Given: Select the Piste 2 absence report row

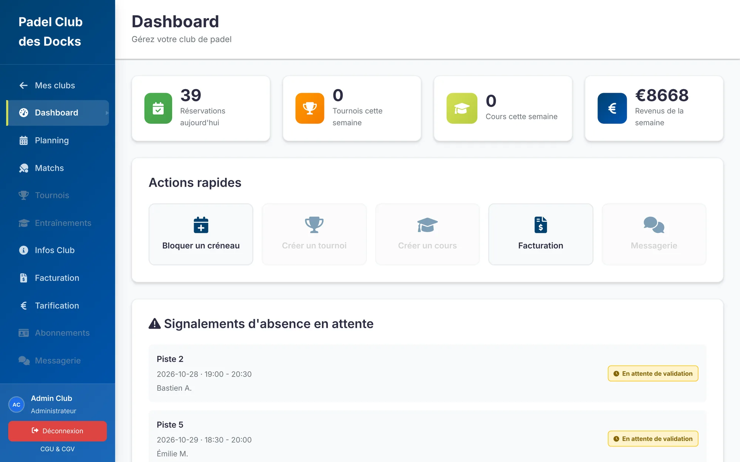Looking at the screenshot, I should point(427,373).
